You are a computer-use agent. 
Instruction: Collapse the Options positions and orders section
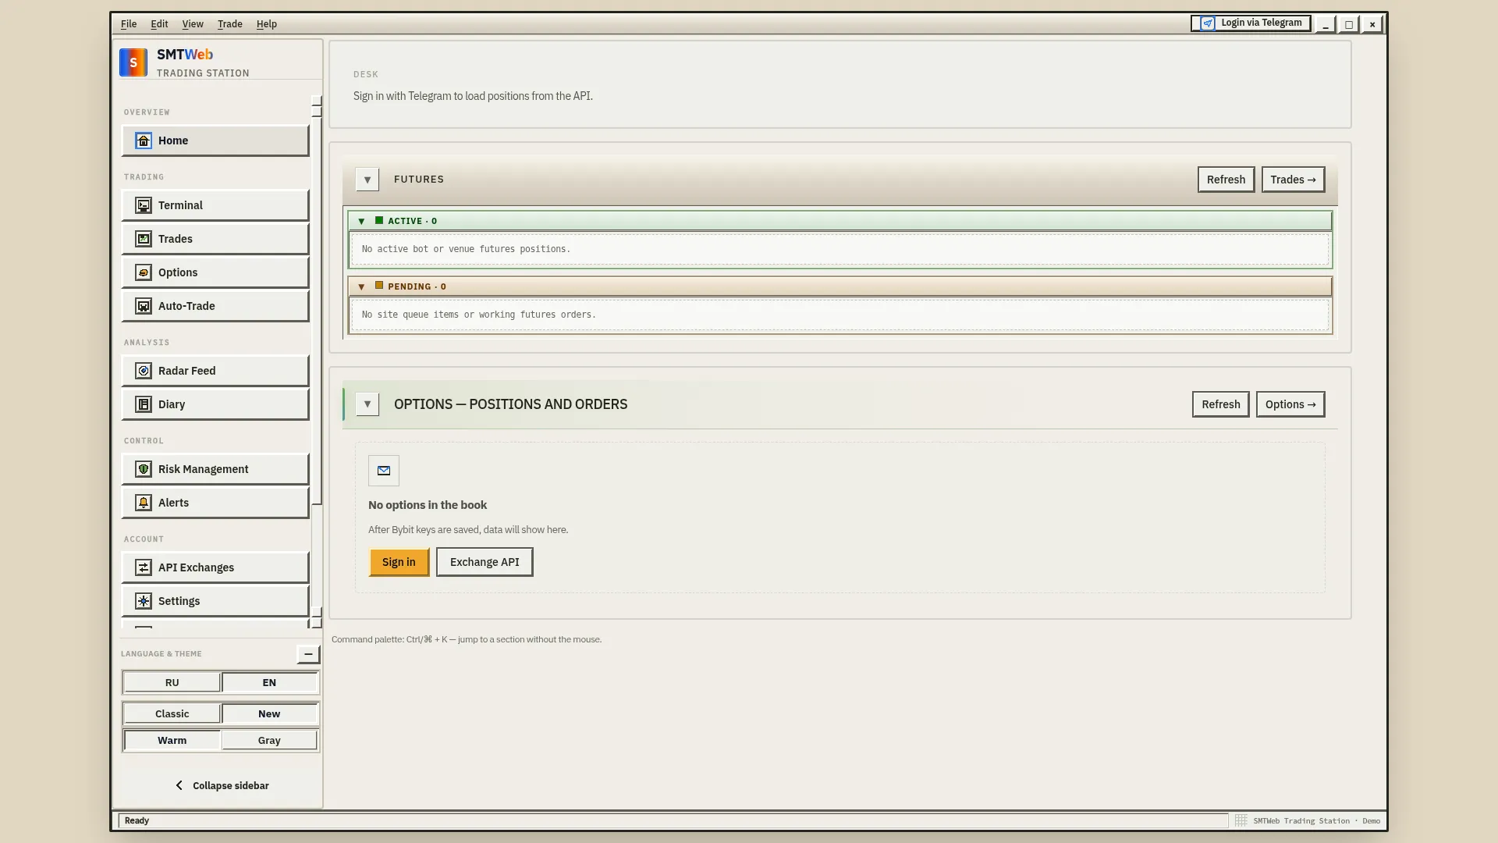(367, 404)
